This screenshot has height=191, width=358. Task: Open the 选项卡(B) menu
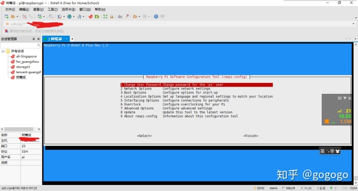click(x=69, y=9)
